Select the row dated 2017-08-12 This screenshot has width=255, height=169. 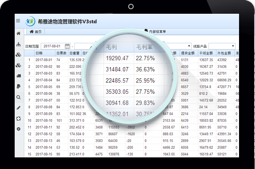[132, 134]
